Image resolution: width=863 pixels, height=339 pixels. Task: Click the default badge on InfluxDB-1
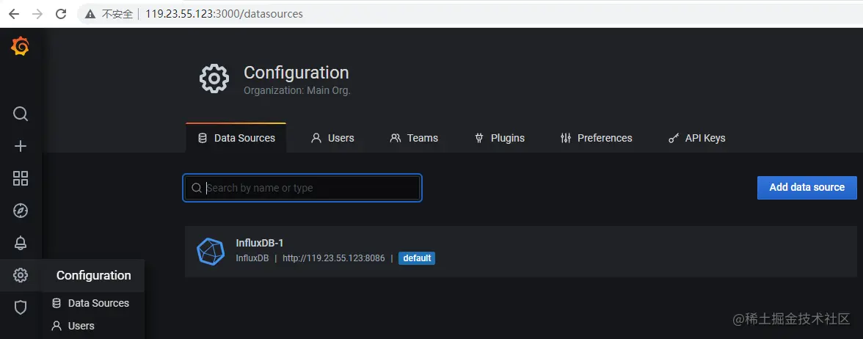[417, 258]
